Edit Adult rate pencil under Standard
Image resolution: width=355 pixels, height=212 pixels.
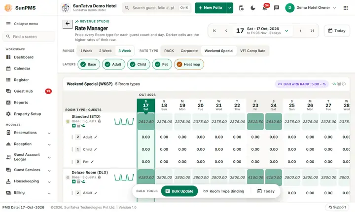[x=96, y=137]
